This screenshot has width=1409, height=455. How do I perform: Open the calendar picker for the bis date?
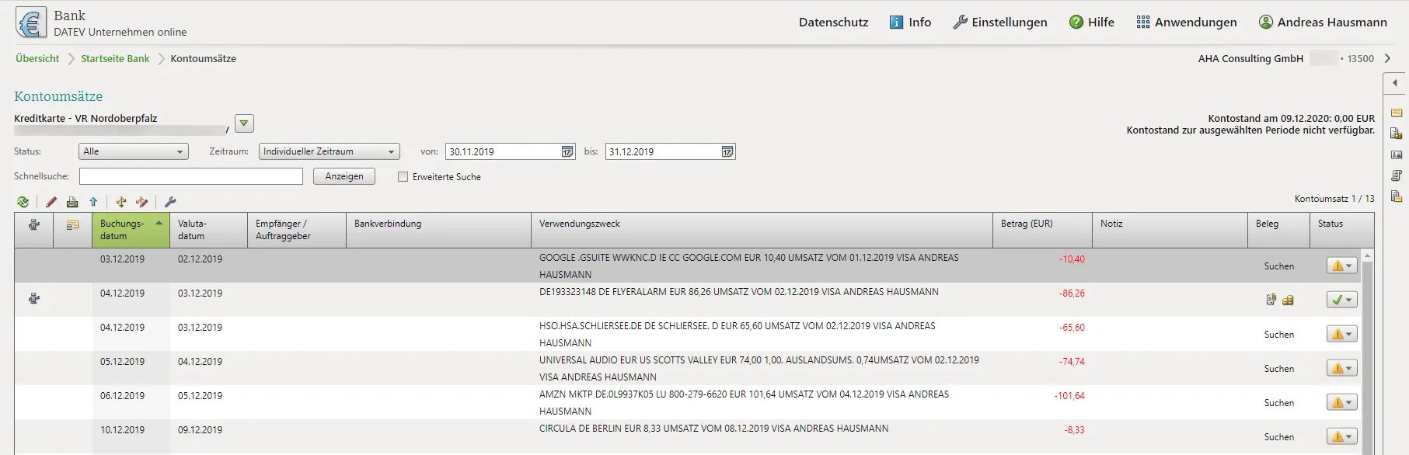tap(727, 152)
